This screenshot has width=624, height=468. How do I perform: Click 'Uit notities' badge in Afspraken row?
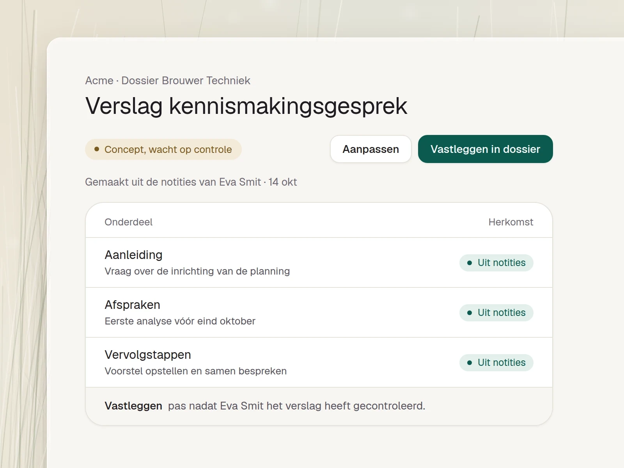tap(496, 312)
